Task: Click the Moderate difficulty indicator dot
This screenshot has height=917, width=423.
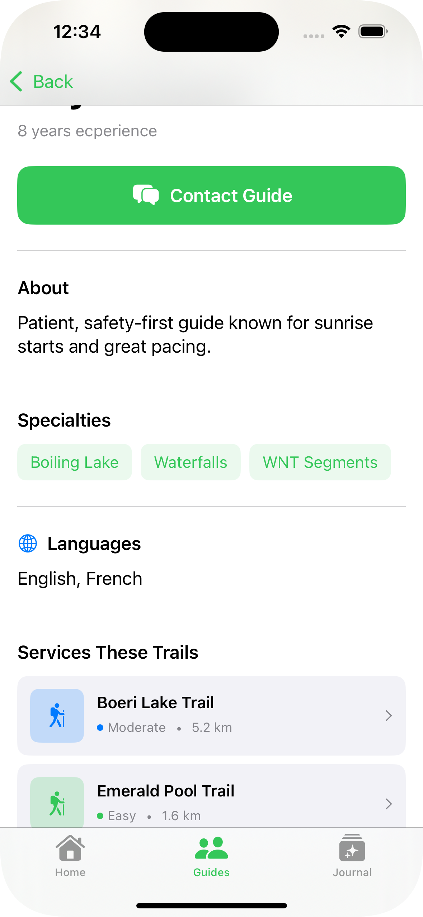Action: [100, 727]
